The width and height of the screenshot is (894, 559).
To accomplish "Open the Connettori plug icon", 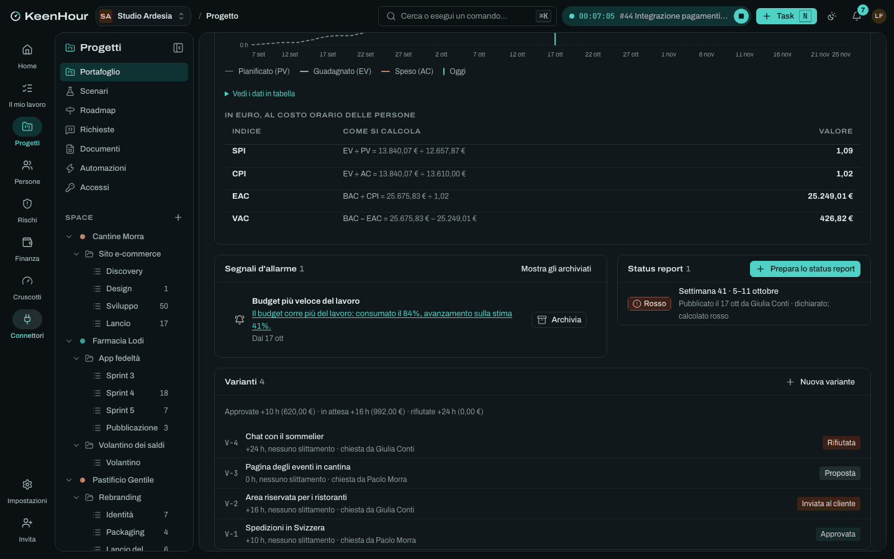I will (x=27, y=319).
